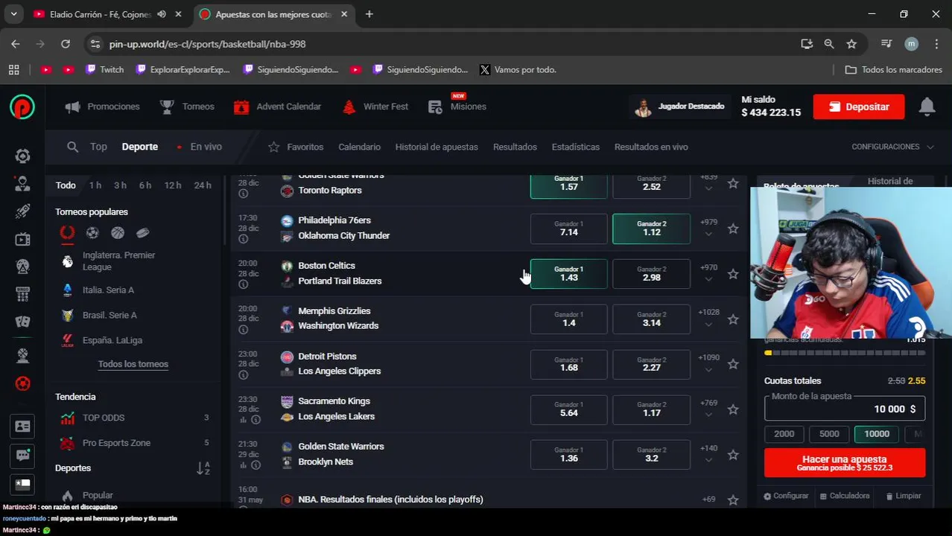Expand +769 markets for the Kings match

tap(708, 409)
